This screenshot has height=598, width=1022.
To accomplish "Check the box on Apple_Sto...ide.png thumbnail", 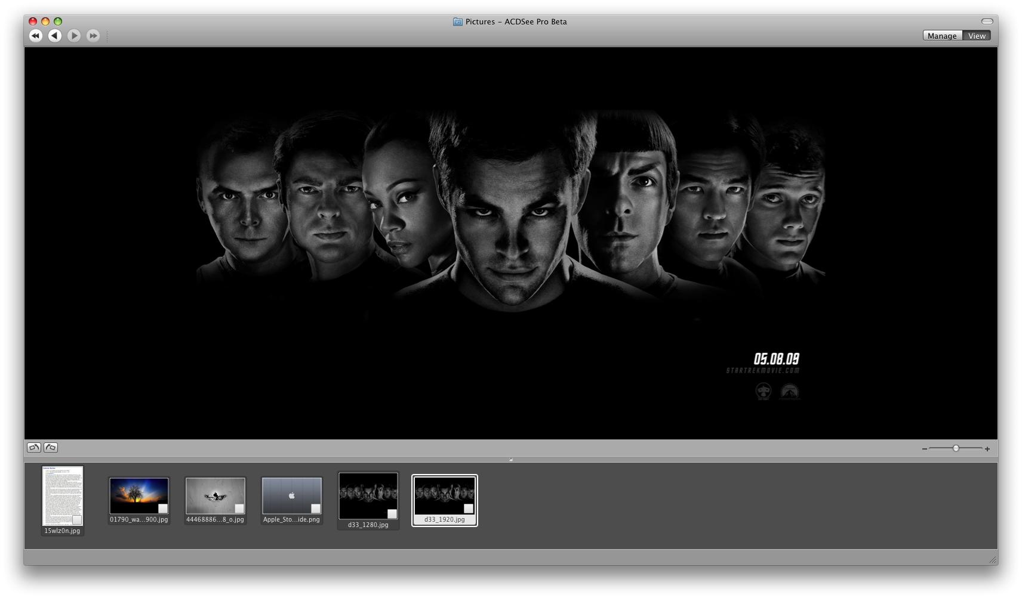I will coord(316,509).
